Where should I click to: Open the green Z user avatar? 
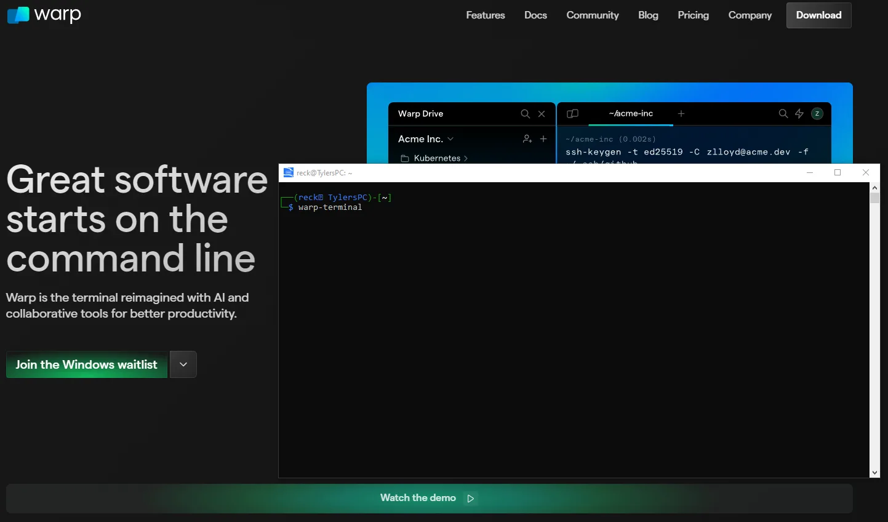click(x=817, y=113)
